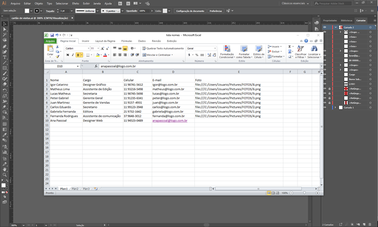Click the Decrease Font Size icon
This screenshot has height=227, width=378.
tap(107, 49)
